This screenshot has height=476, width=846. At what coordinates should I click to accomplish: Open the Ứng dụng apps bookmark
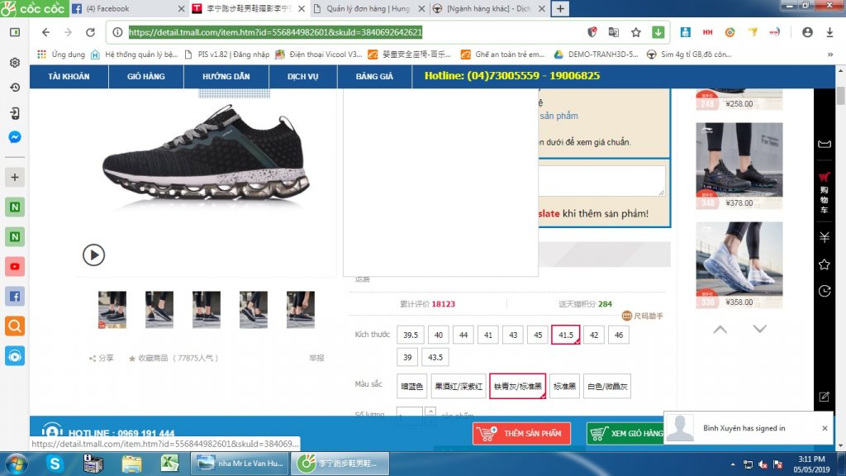tap(61, 55)
